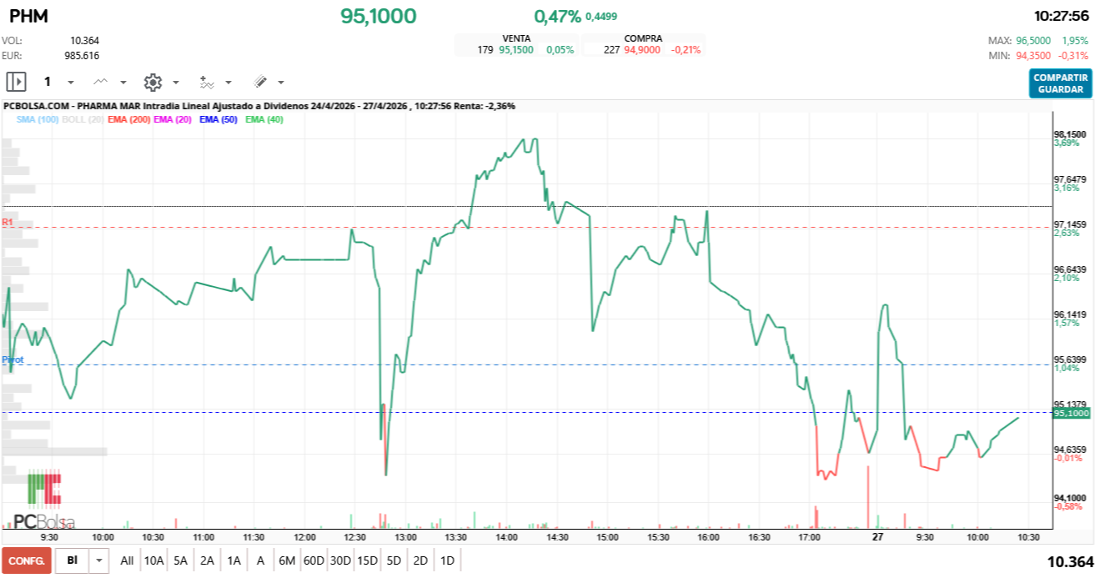Toggle the BOLL (20) indicator
This screenshot has width=1105, height=578.
click(83, 120)
